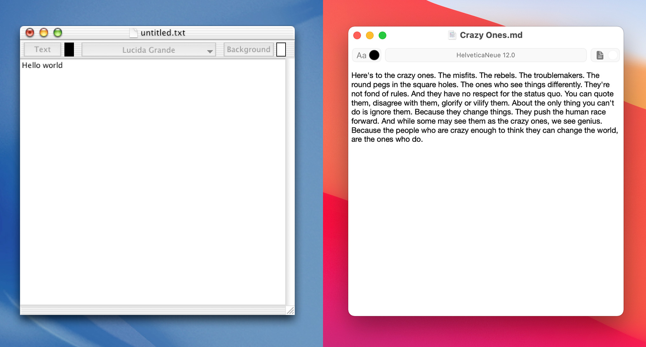Minimize untitled.txt window with yellow button

tap(44, 32)
